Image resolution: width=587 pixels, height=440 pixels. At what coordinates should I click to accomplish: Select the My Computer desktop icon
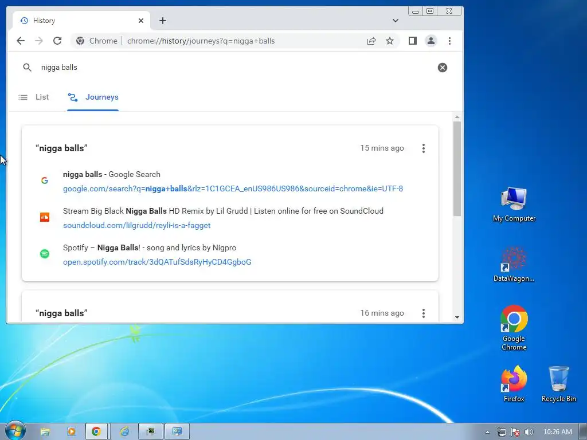[514, 205]
